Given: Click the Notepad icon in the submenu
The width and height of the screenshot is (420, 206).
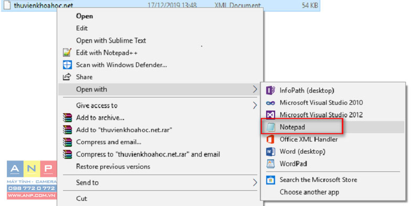Looking at the screenshot, I should (x=270, y=127).
